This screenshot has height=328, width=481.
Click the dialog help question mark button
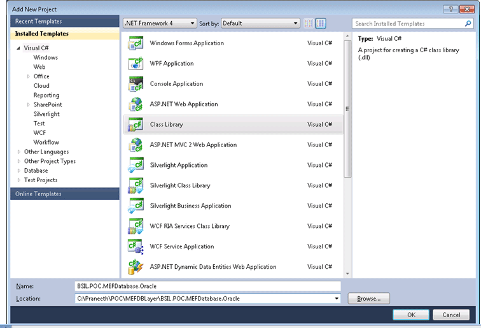450,9
